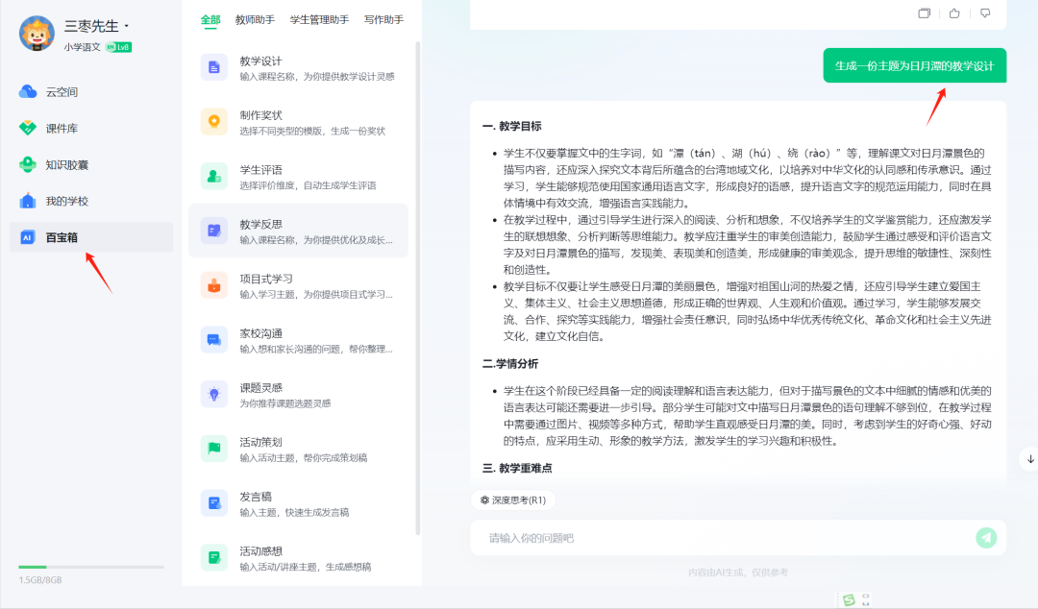Send a message using the paper plane icon
This screenshot has height=609, width=1038.
[986, 538]
